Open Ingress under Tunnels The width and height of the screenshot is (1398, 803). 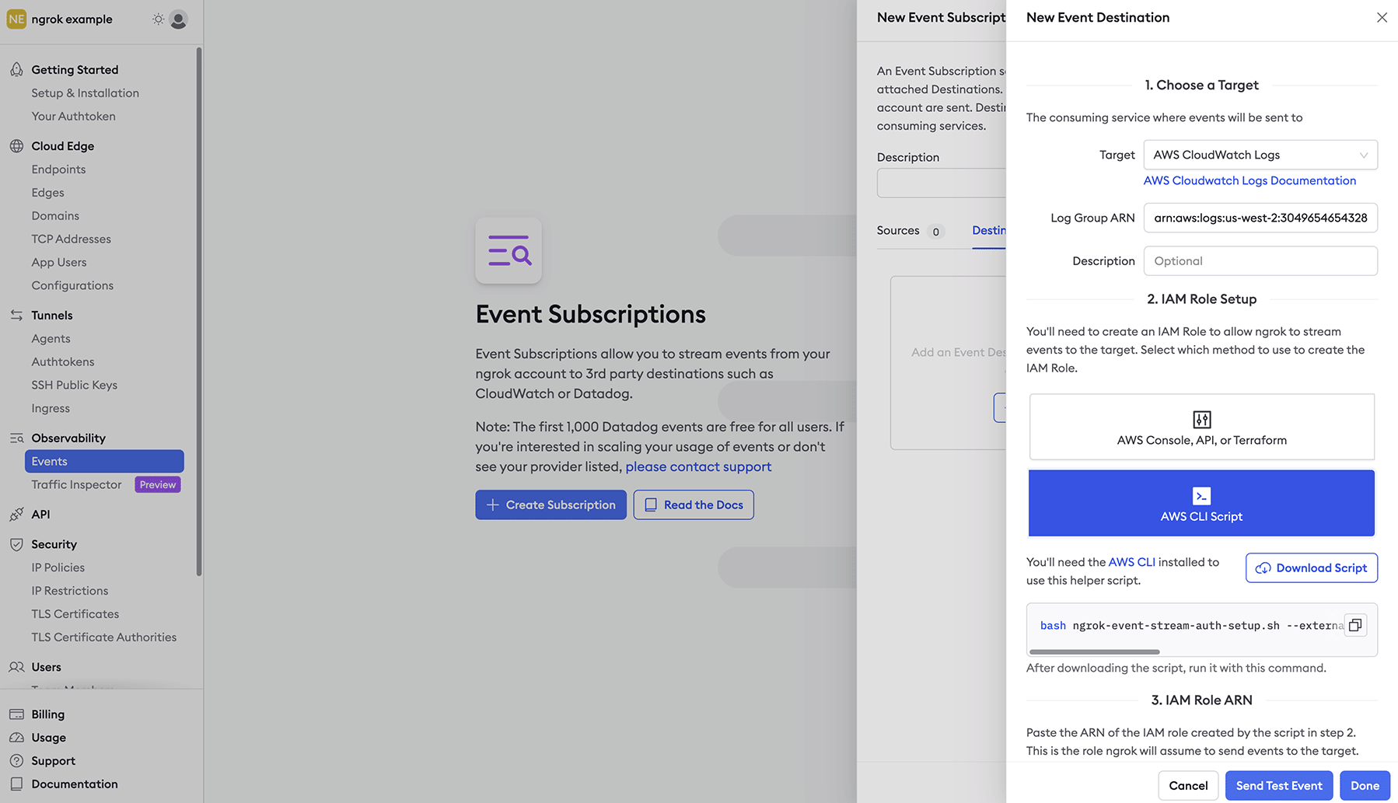(51, 408)
